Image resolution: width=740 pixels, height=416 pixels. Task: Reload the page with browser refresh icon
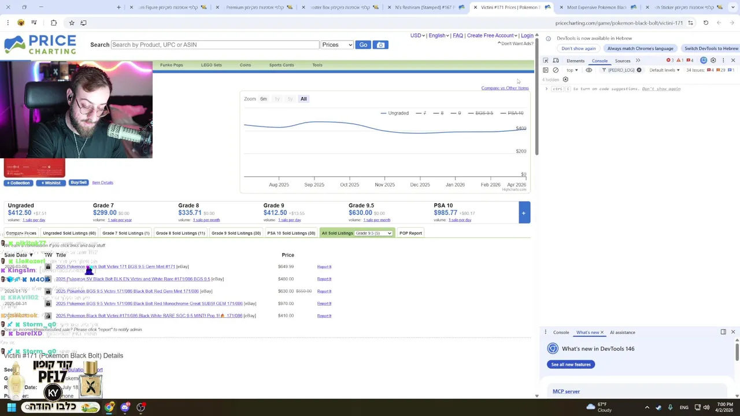click(x=706, y=23)
